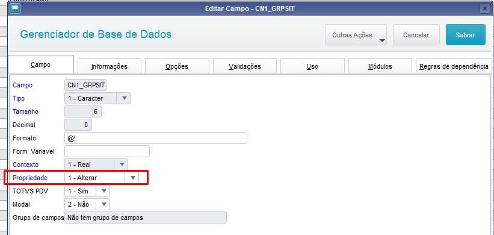Click the Decimal field with value 0
494x235 pixels.
(78, 125)
